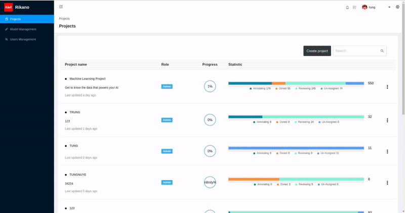Screen dimensions: 405x213
Task: Click the Rikano logo
Action: [x=9, y=7]
